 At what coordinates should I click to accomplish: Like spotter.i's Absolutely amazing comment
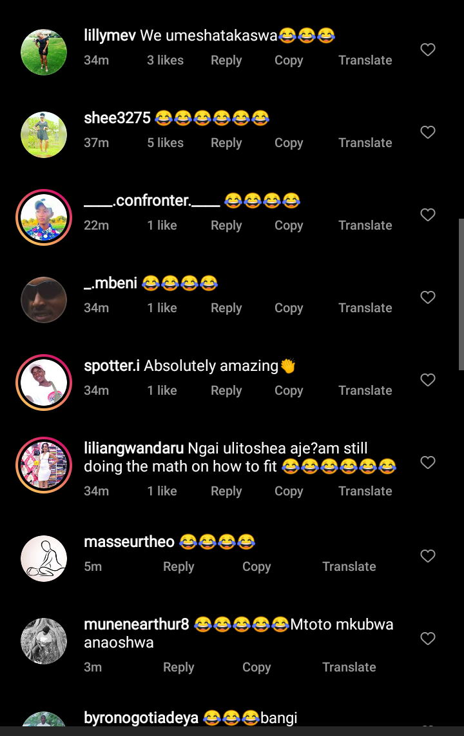tap(427, 380)
